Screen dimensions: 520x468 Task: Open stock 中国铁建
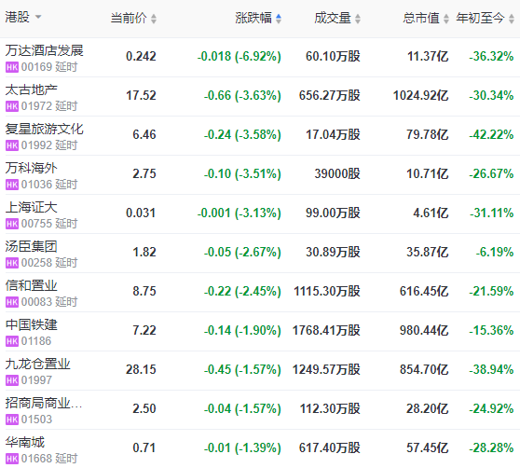click(31, 324)
